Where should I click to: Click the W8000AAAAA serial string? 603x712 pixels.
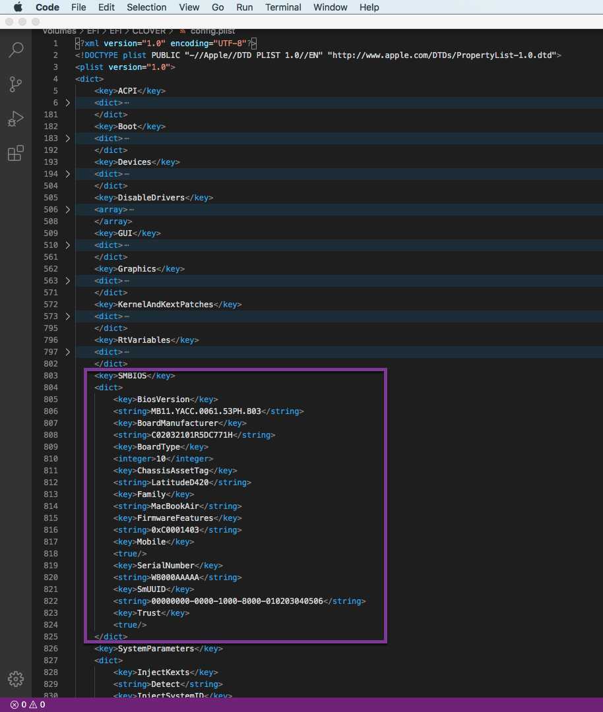(x=175, y=577)
